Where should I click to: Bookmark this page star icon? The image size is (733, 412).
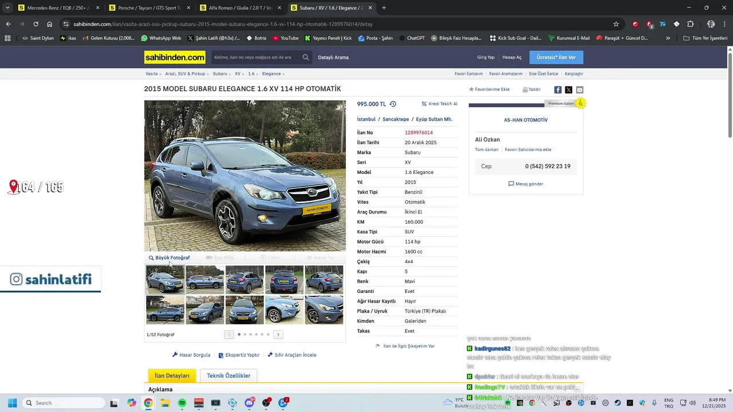tap(616, 24)
